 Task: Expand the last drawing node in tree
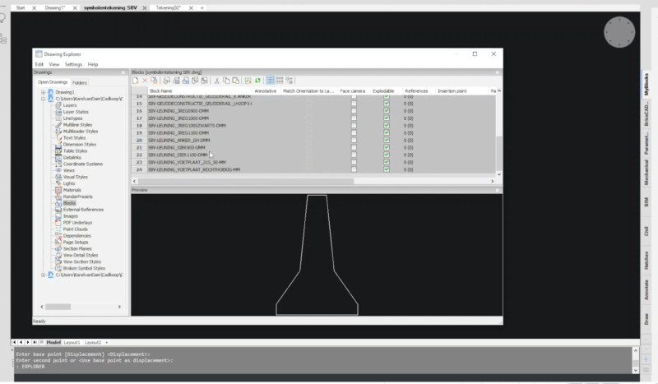tap(42, 275)
